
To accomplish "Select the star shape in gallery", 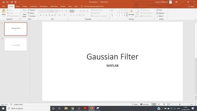I will coord(124,15).
